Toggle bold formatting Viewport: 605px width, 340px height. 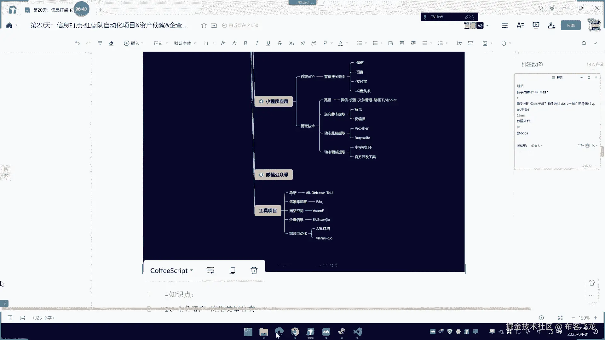coord(245,43)
